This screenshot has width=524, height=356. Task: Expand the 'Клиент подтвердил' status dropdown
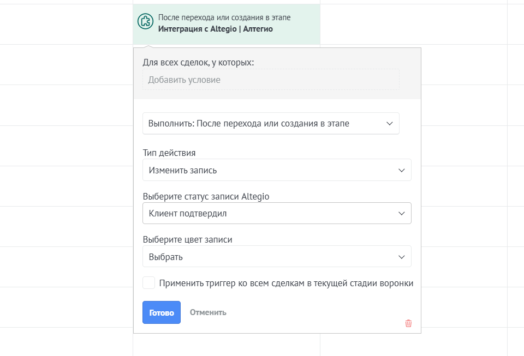click(x=277, y=213)
